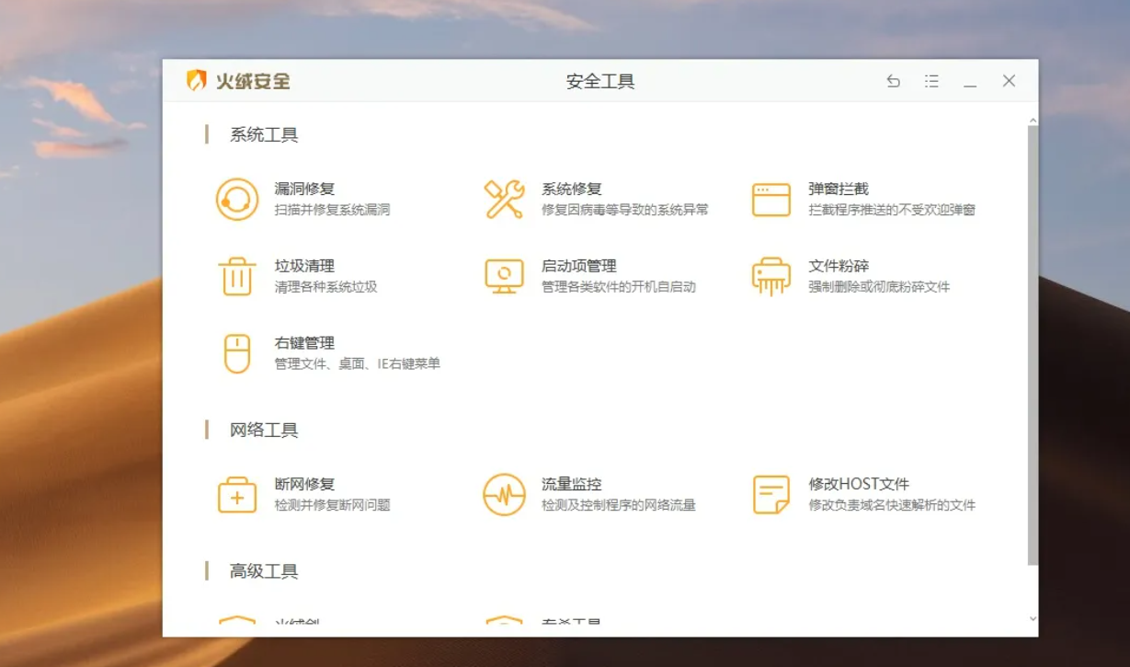Close the 安全工具 window
1130x667 pixels.
tap(1009, 81)
